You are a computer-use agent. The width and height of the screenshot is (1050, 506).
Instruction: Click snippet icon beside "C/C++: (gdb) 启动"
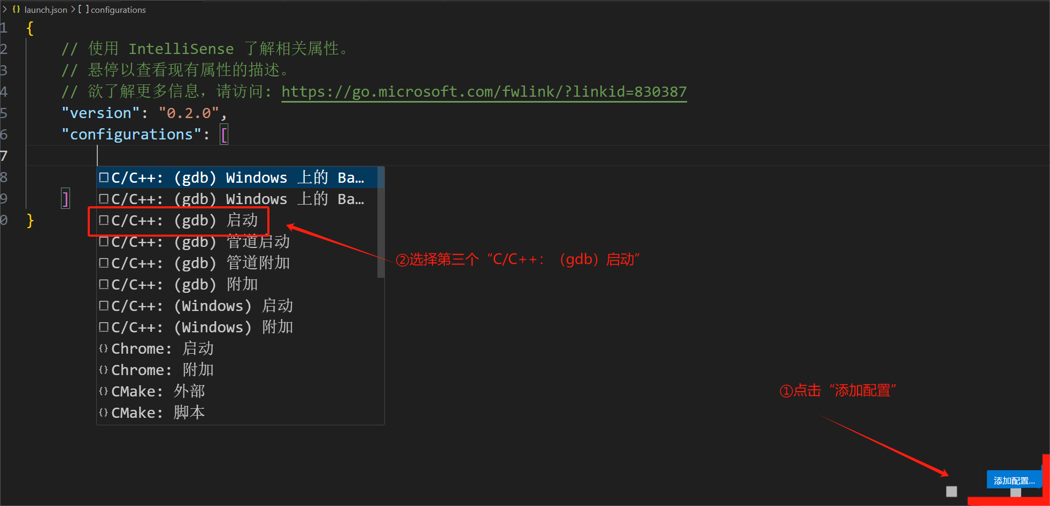104,220
